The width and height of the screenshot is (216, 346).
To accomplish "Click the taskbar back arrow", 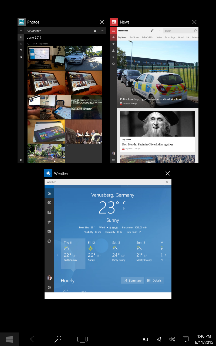I will [x=34, y=339].
